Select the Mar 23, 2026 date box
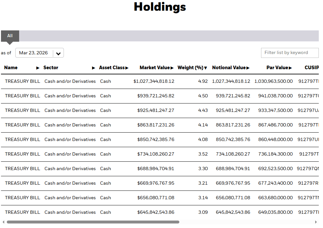 click(33, 53)
